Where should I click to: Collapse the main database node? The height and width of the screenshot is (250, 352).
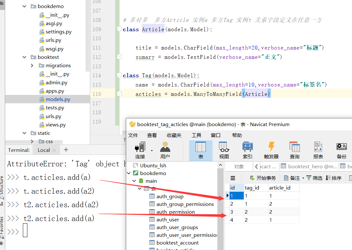tap(134, 181)
